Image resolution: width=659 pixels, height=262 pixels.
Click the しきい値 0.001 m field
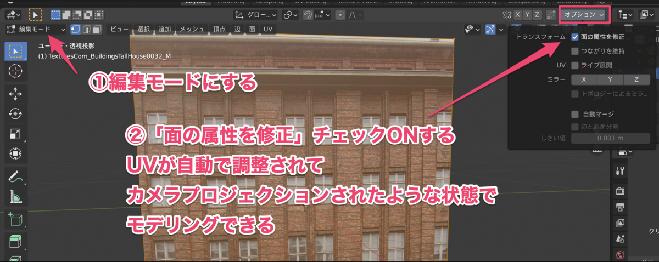tap(611, 139)
